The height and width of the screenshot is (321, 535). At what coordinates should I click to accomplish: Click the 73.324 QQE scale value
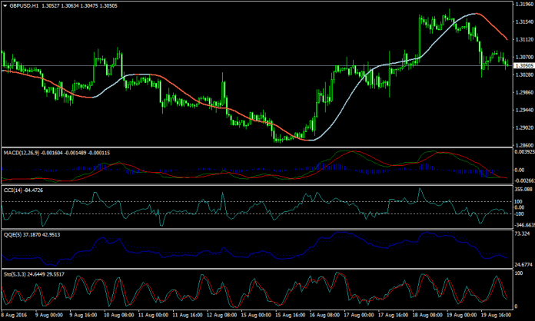point(523,231)
